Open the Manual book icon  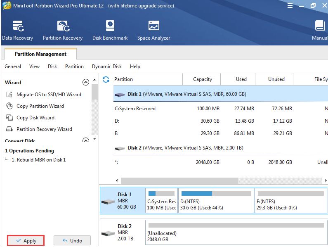[320, 26]
